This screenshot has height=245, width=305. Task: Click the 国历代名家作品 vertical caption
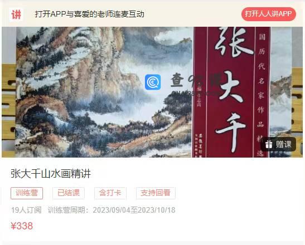point(262,81)
